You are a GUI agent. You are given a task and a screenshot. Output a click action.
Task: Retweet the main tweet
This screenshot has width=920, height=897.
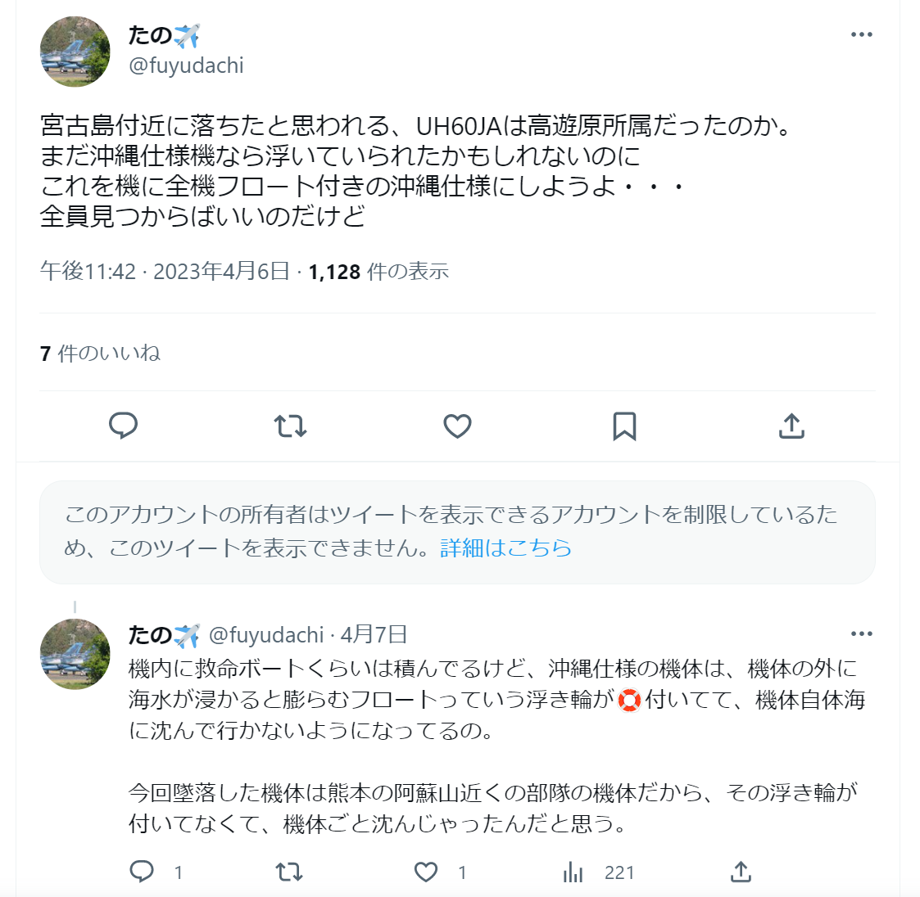tap(290, 426)
